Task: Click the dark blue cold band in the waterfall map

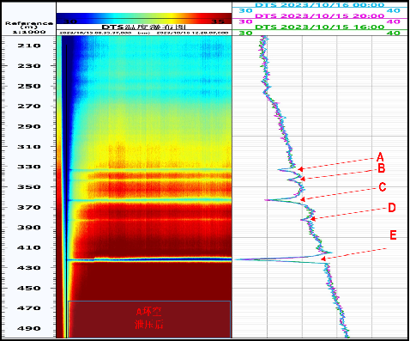Action: 148,259
